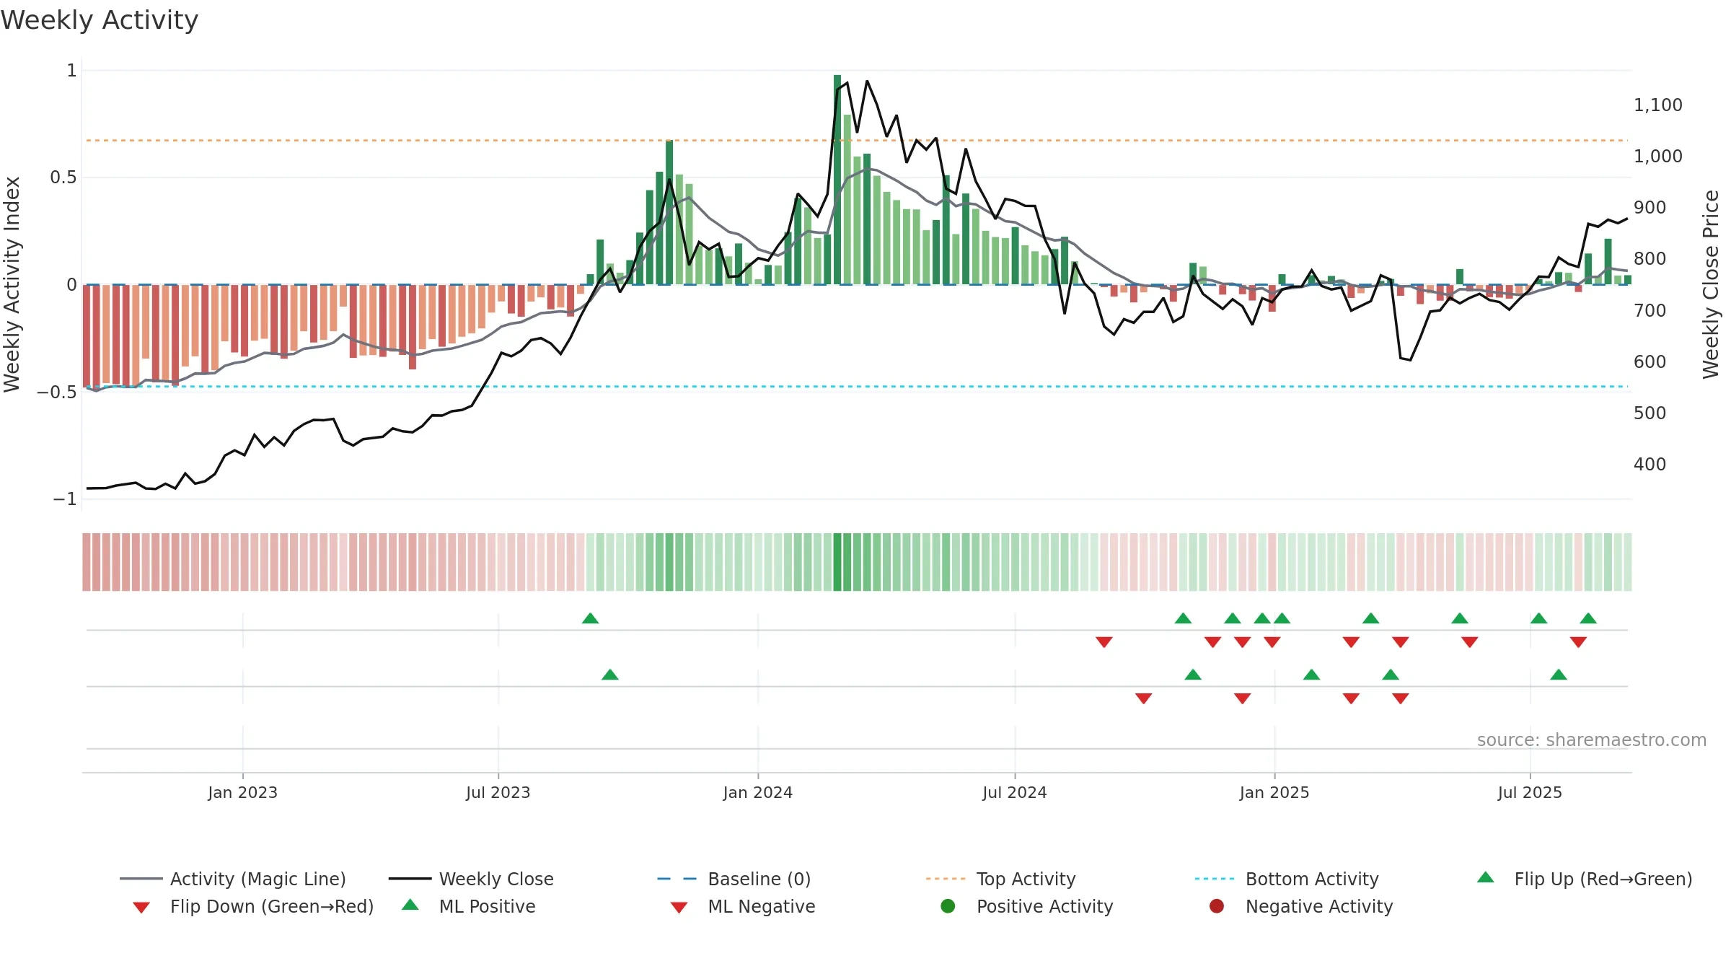Screen dimensions: 1731x974
Task: Click the green triangle icon for ML Positive
Action: pos(410,905)
